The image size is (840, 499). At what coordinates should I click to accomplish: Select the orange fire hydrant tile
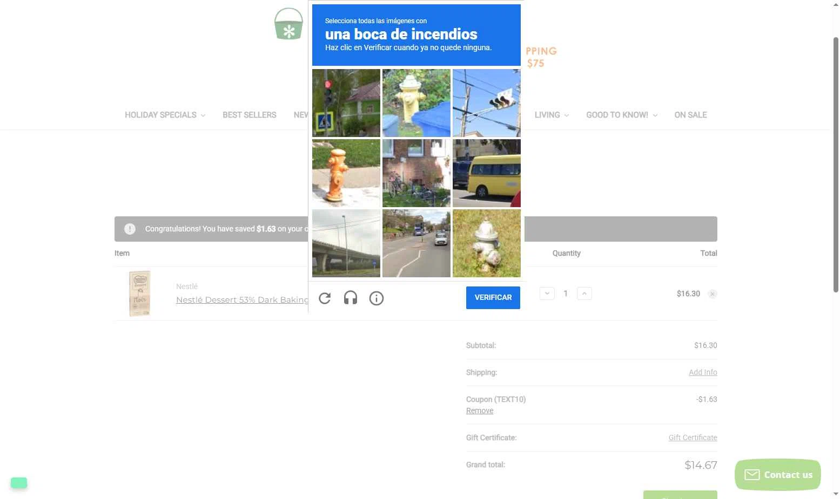coord(346,173)
